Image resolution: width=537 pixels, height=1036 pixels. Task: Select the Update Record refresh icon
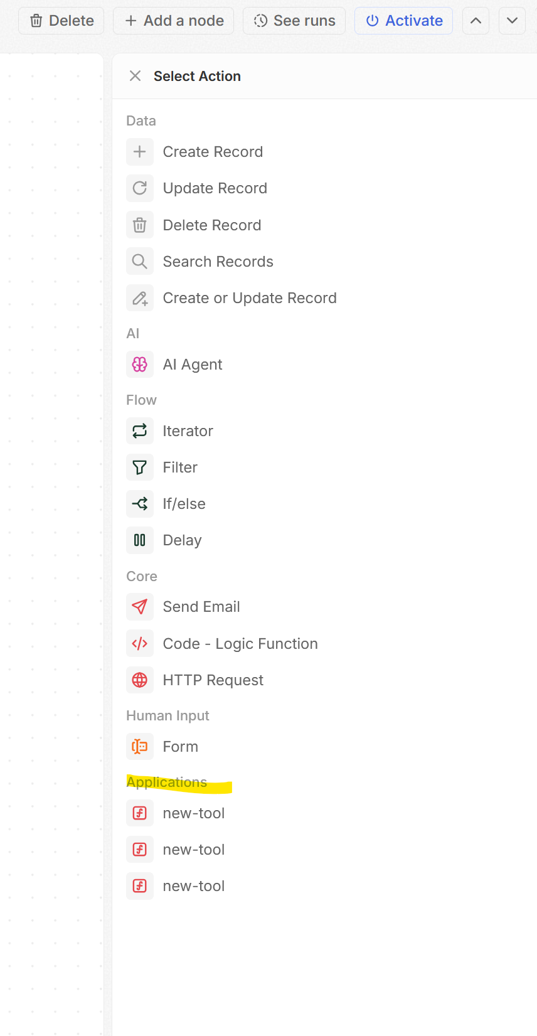pyautogui.click(x=140, y=188)
